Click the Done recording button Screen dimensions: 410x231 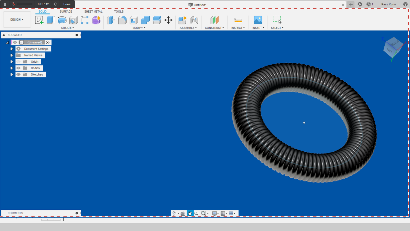(67, 4)
